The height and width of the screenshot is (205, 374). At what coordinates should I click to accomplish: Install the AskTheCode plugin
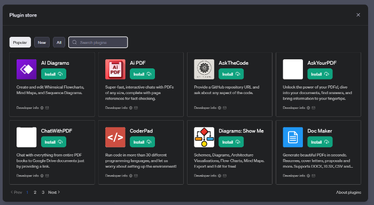coord(231,74)
